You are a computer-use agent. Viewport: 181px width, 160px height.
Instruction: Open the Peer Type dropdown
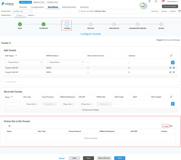[31, 104]
